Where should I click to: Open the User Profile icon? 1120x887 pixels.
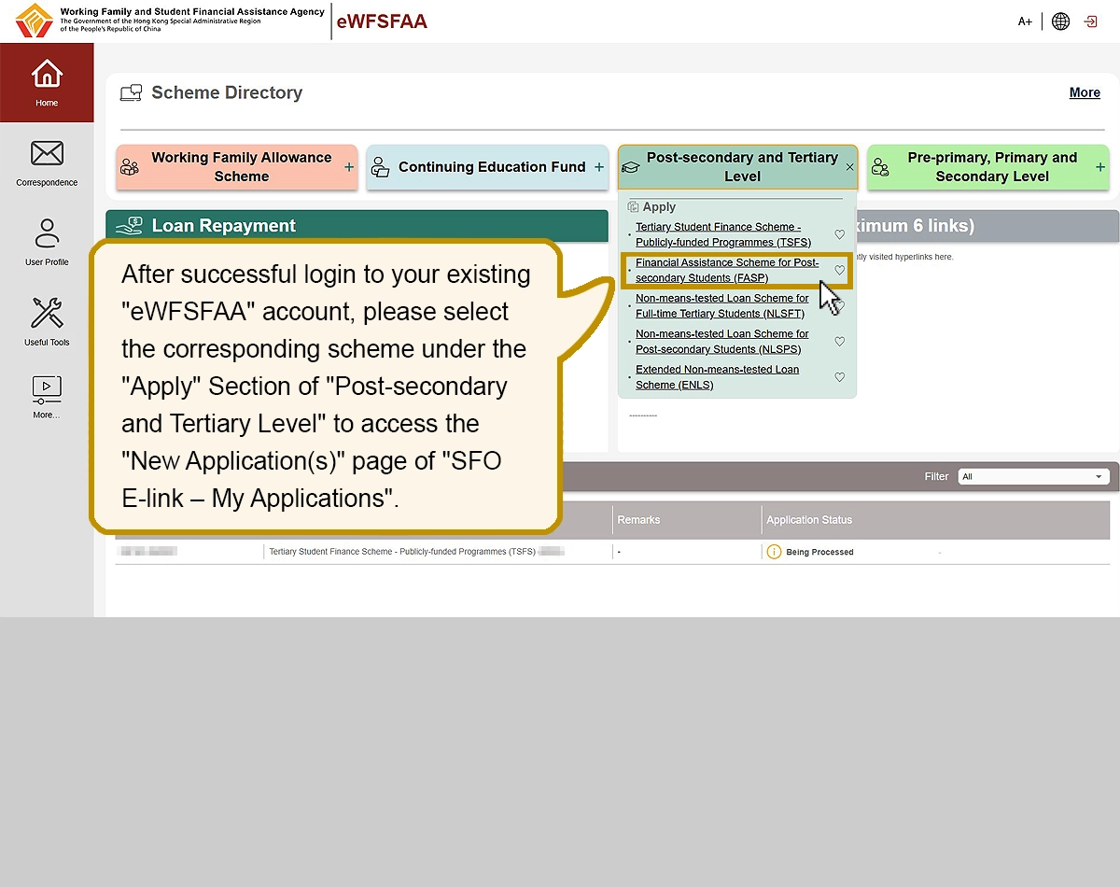click(47, 233)
